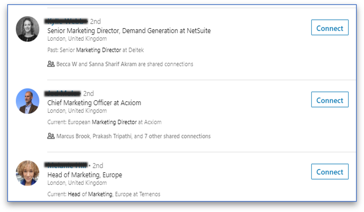Click the shared connections icon beside Becca W
The image size is (364, 212).
[51, 64]
